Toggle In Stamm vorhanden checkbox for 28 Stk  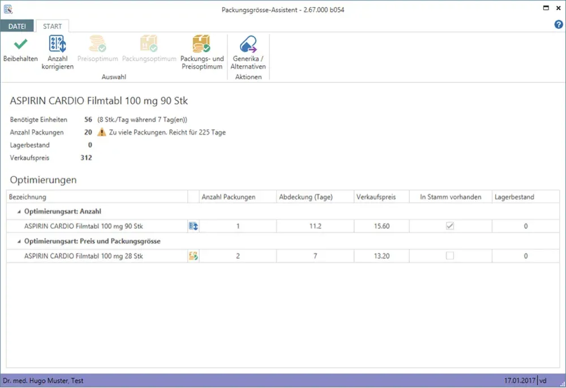(x=450, y=256)
